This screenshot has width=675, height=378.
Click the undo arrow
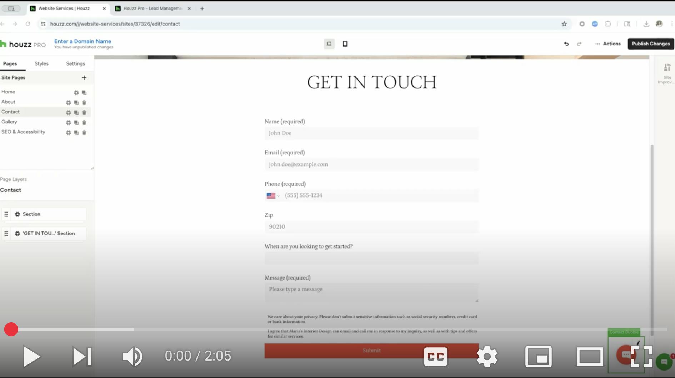(566, 44)
